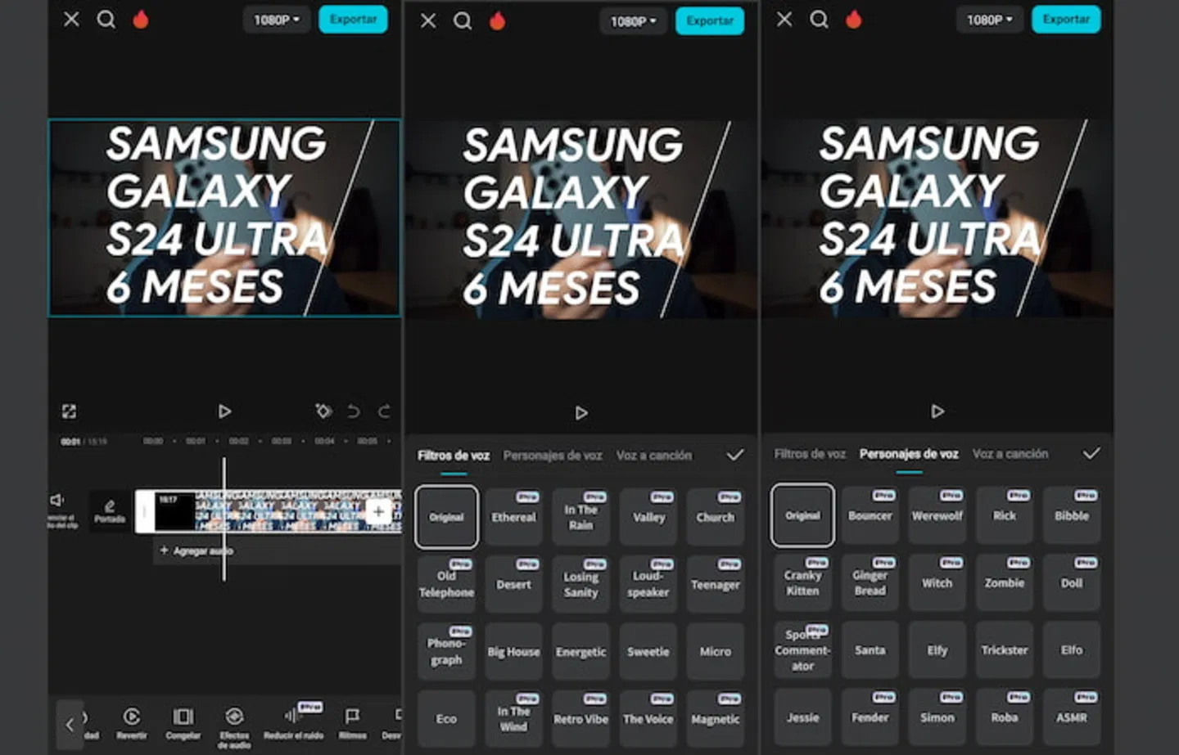Tap the flame icon in the right screen

854,19
